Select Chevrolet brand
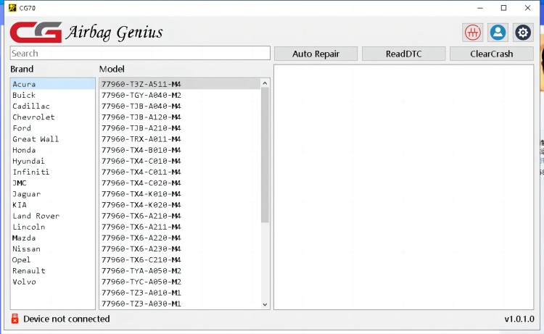The image size is (544, 334). point(53,117)
